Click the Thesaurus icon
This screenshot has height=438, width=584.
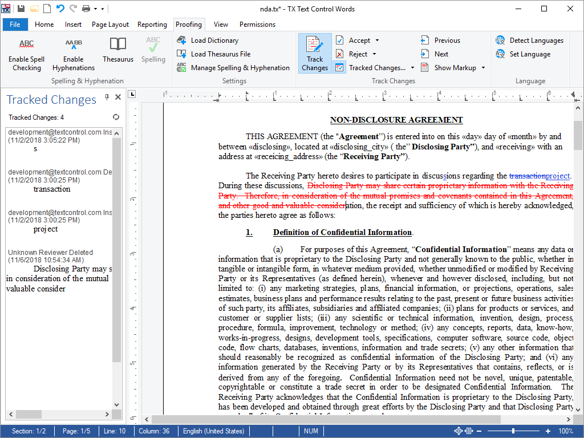click(x=118, y=44)
